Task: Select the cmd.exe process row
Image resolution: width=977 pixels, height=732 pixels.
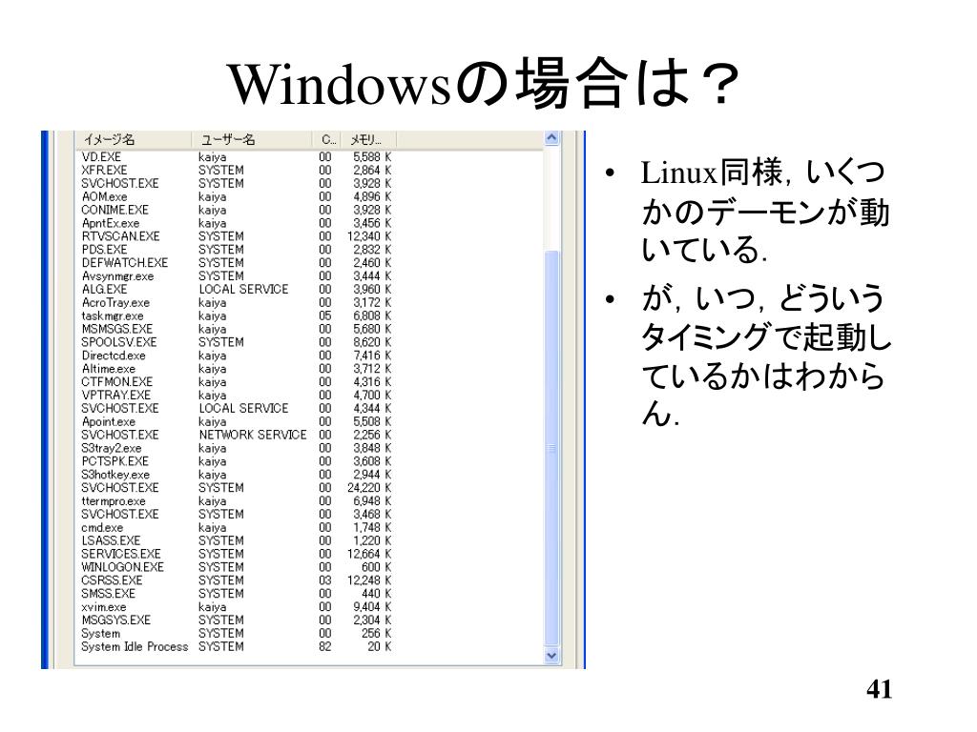Action: 237,528
